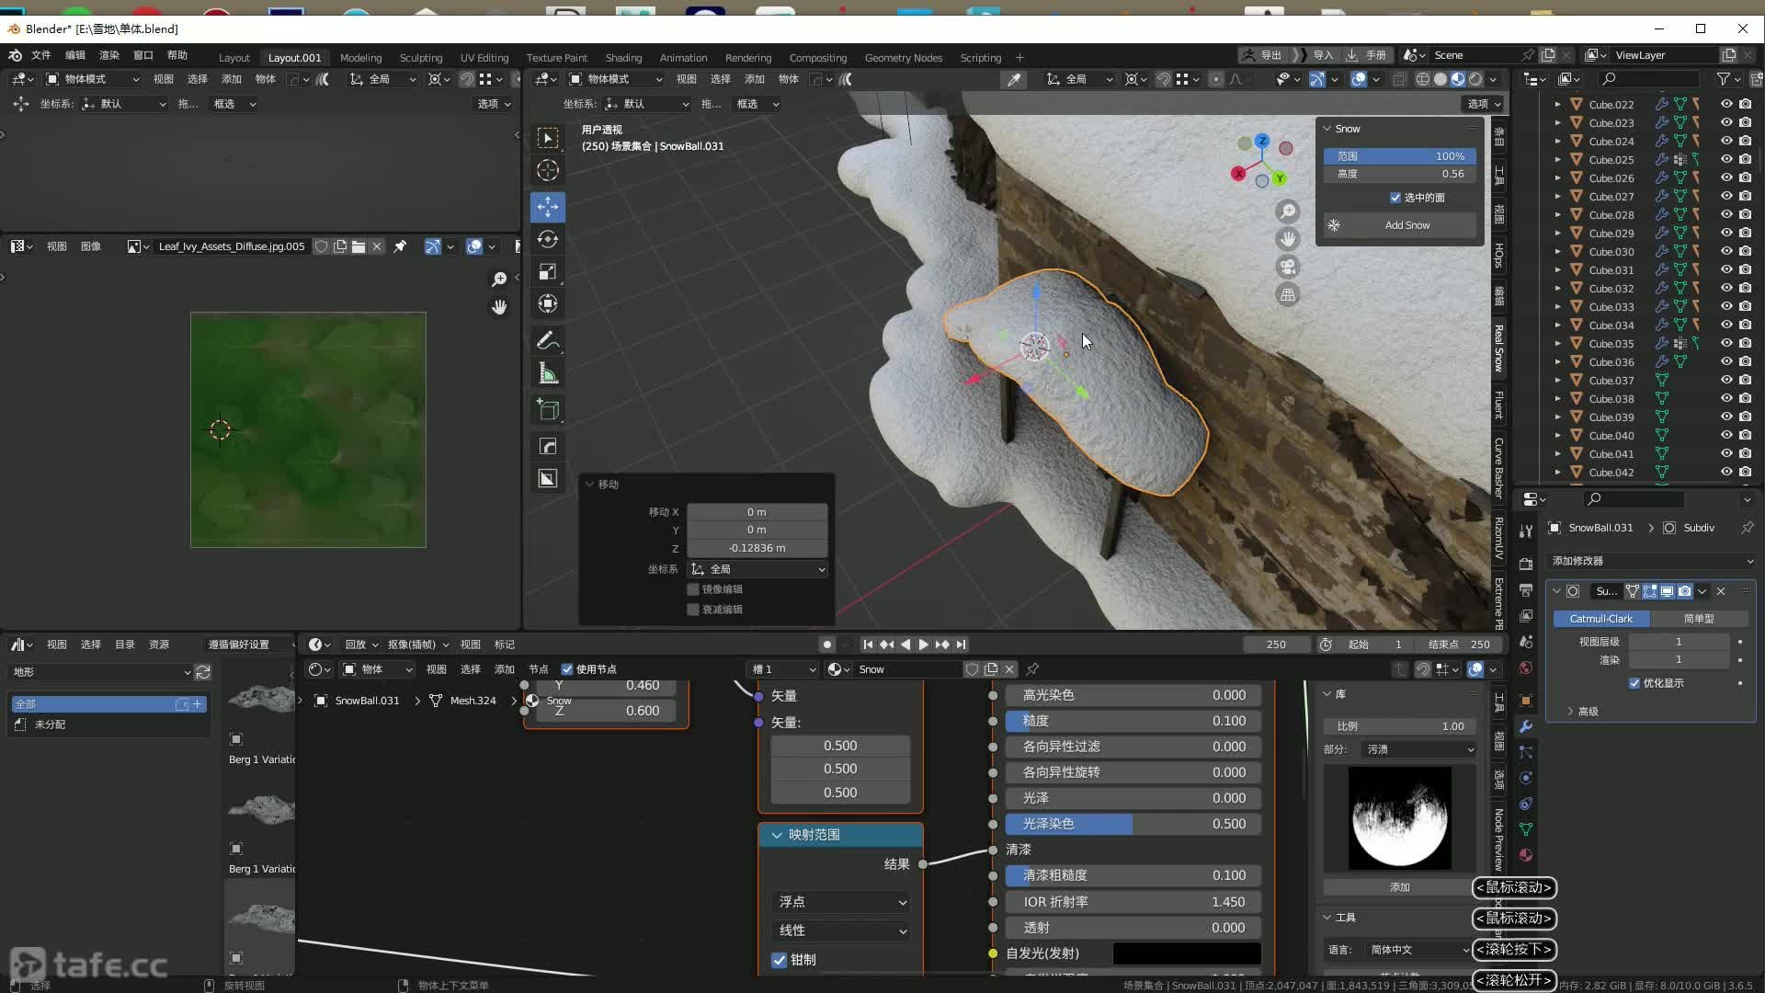Select the Add Cube tool
Image resolution: width=1765 pixels, height=993 pixels.
click(x=548, y=410)
